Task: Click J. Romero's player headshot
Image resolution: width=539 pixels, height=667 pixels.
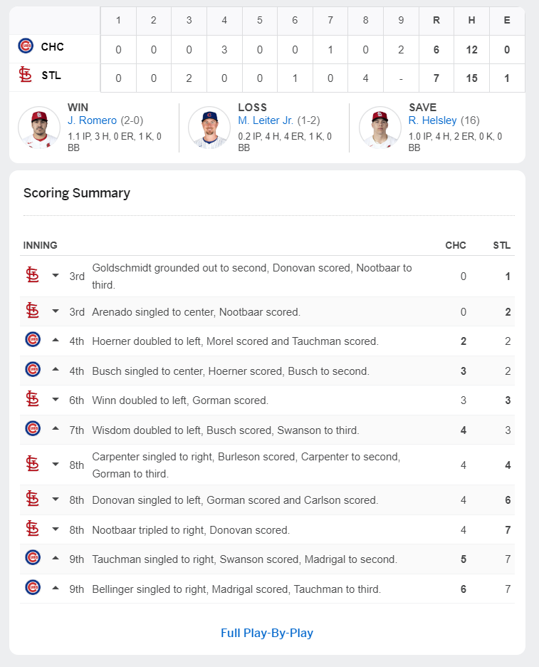Action: pos(39,127)
